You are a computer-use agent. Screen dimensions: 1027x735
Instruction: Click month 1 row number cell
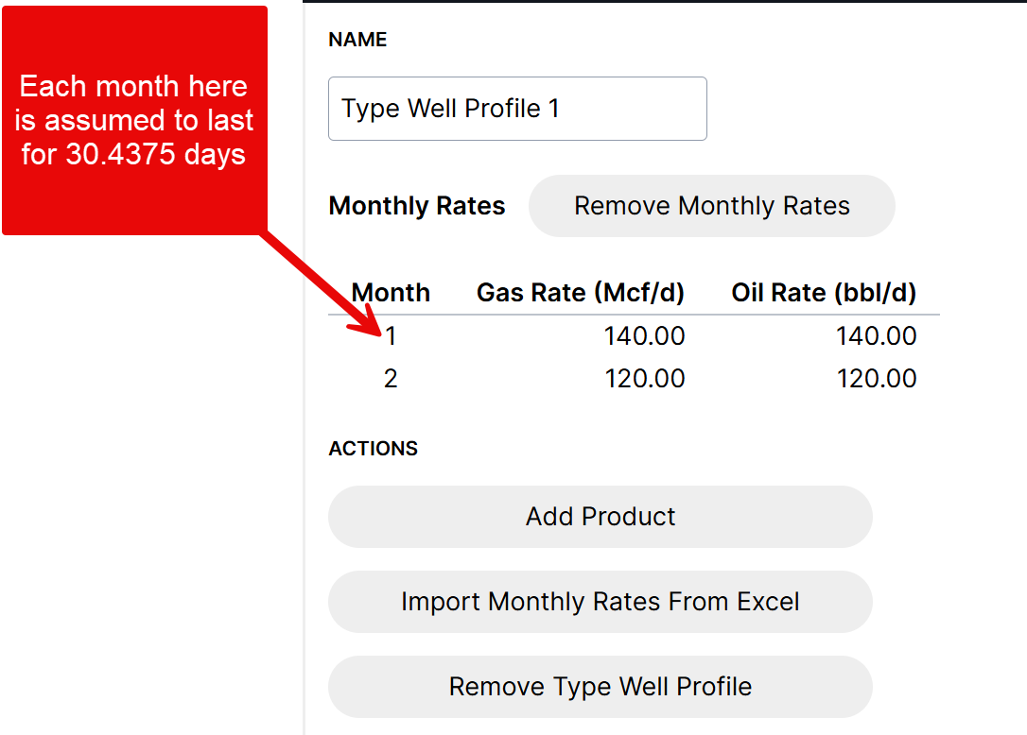pyautogui.click(x=391, y=336)
